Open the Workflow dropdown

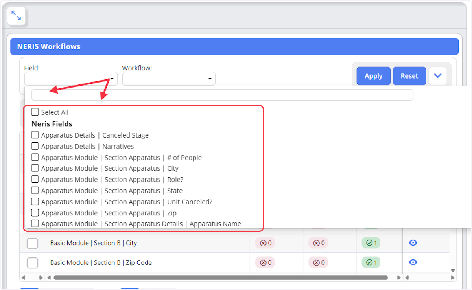click(x=169, y=79)
